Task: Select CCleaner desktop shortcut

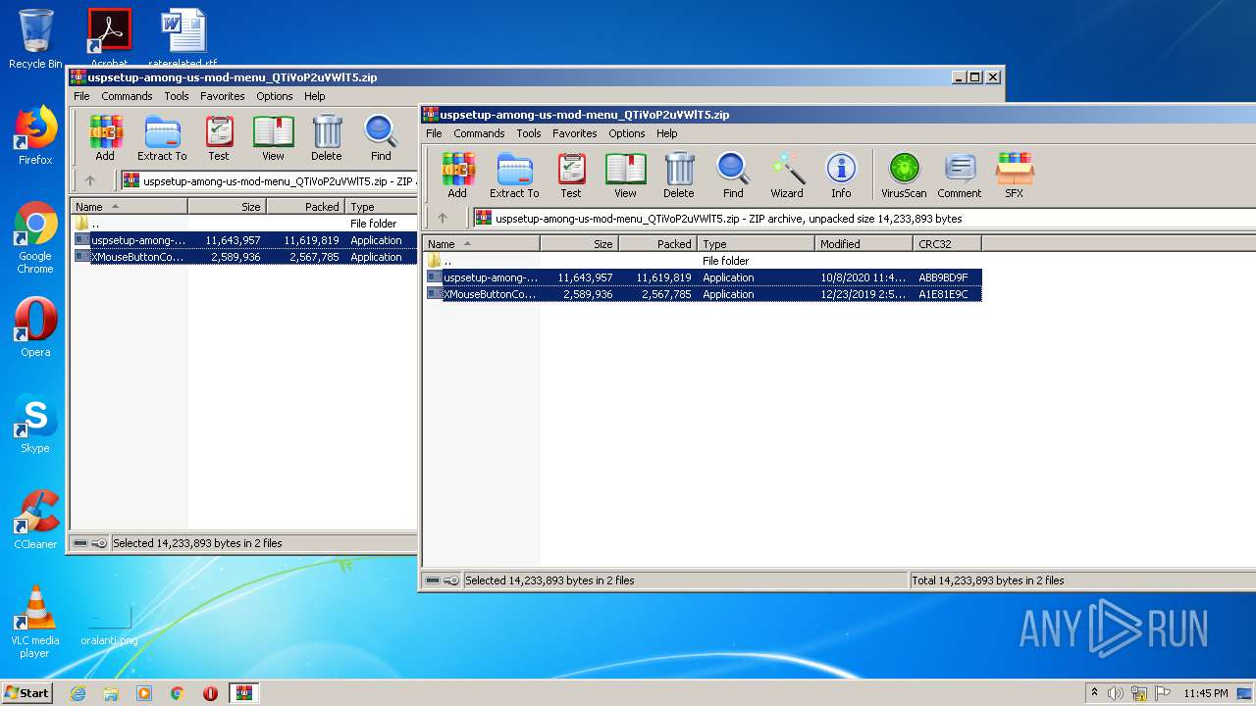Action: coord(35,520)
